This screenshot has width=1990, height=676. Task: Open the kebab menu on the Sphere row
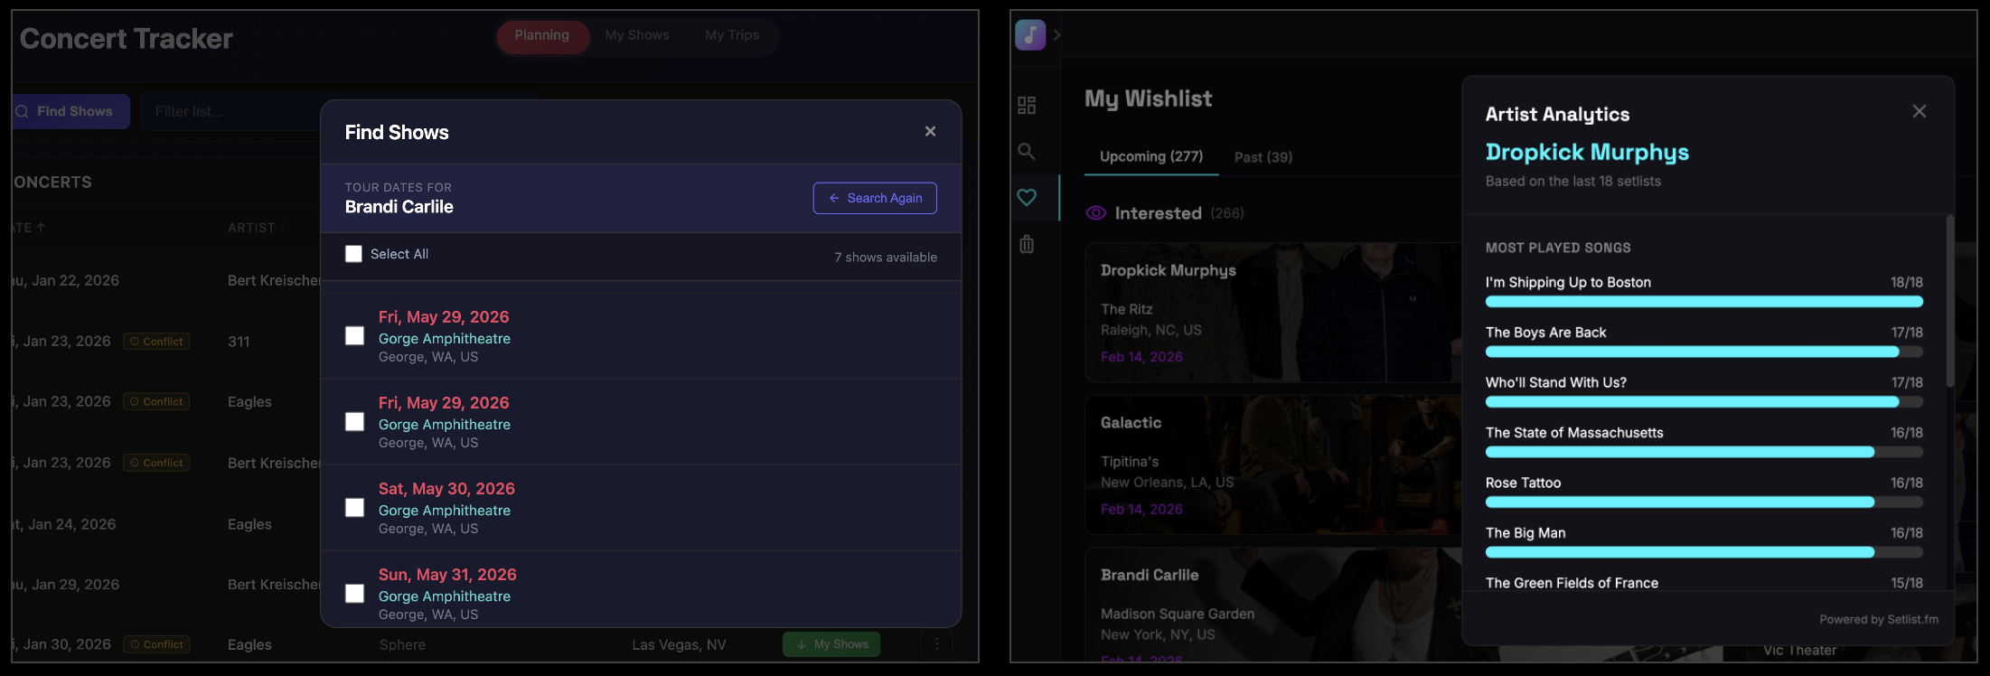(x=936, y=643)
